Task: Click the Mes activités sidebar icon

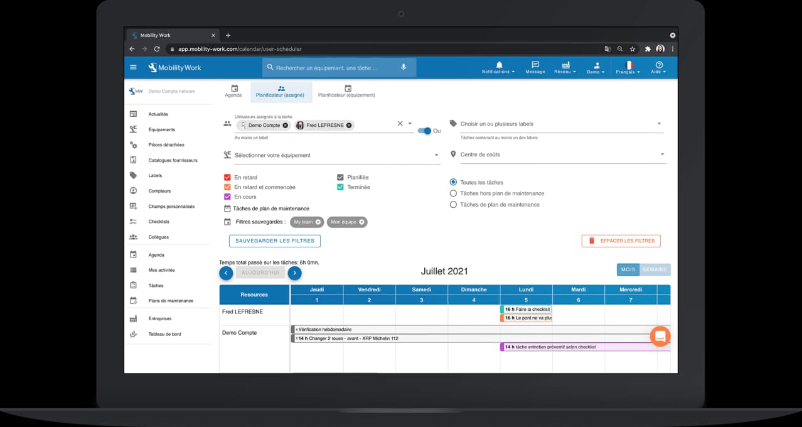Action: (x=133, y=270)
